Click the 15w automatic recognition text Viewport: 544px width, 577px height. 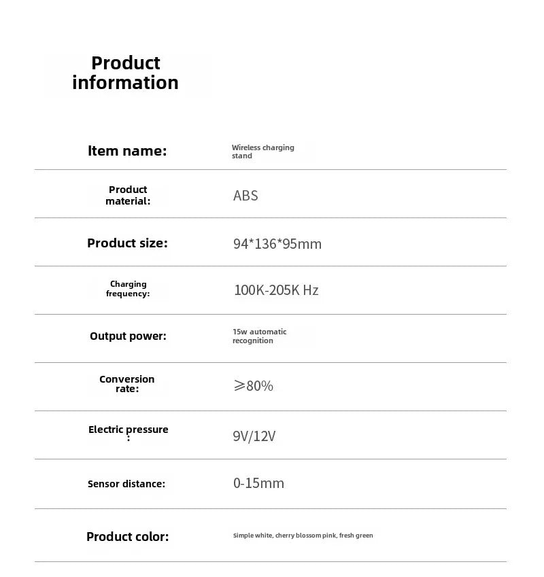259,336
